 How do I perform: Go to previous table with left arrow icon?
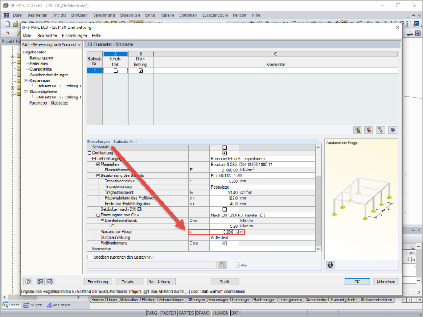coord(40,281)
